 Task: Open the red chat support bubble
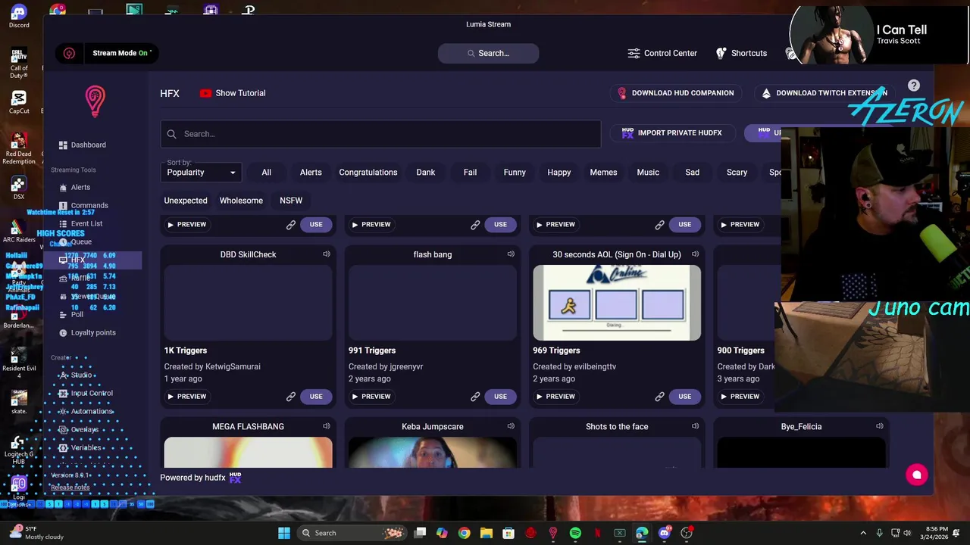916,475
